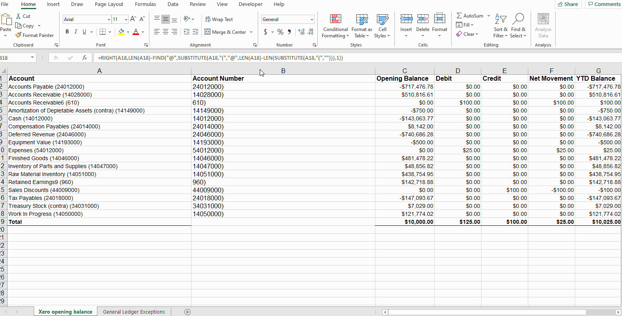Toggle Middle Align vertical alignment
Screen dimensions: 622x316
(x=166, y=19)
